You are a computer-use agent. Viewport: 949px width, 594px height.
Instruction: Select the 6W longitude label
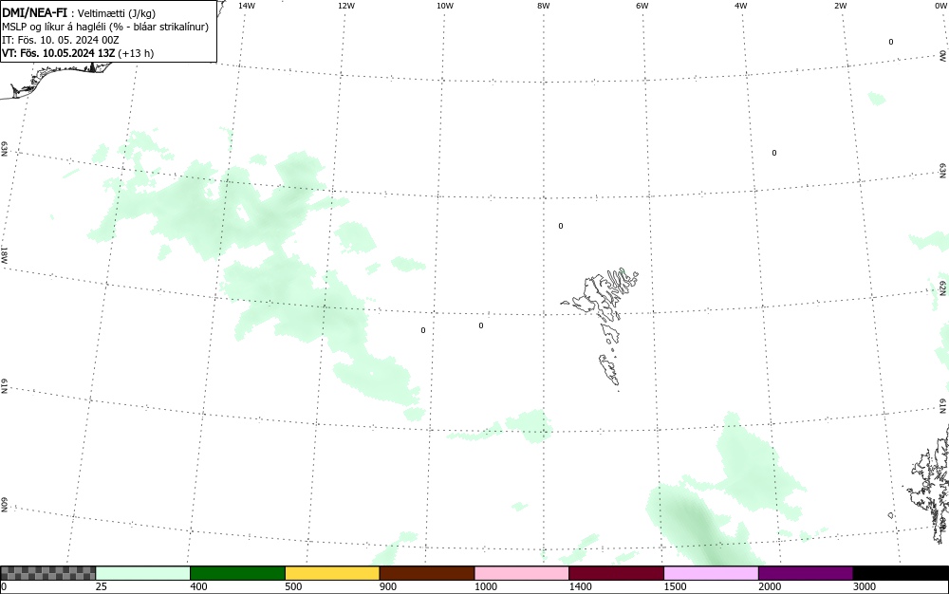642,6
